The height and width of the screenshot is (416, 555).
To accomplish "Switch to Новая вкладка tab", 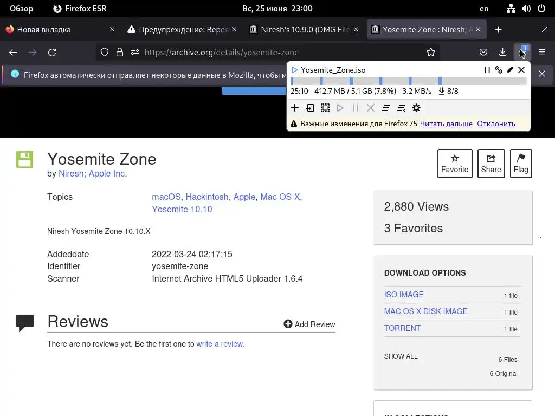I will point(60,30).
